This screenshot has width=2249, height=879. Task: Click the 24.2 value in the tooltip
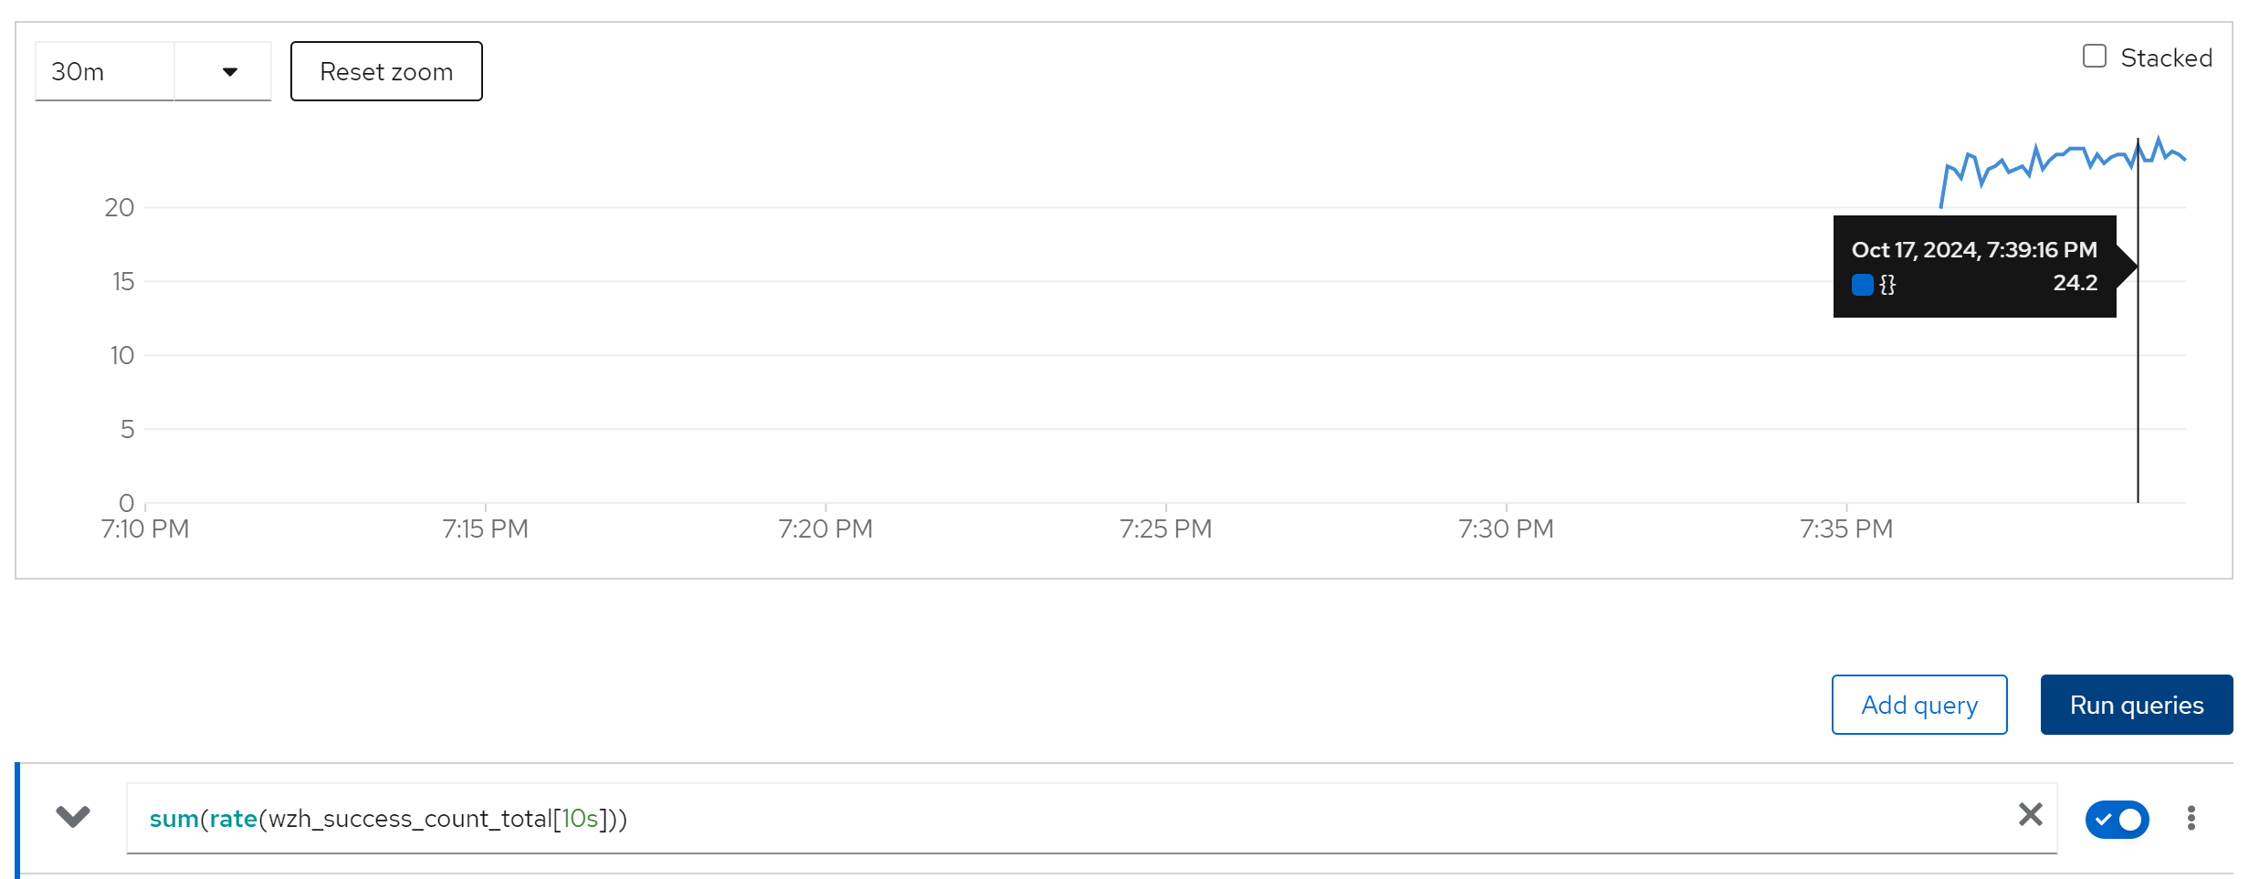point(2075,283)
